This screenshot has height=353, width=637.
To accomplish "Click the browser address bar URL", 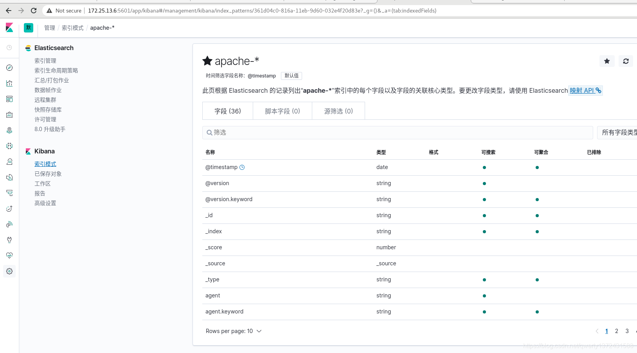I will (x=262, y=11).
